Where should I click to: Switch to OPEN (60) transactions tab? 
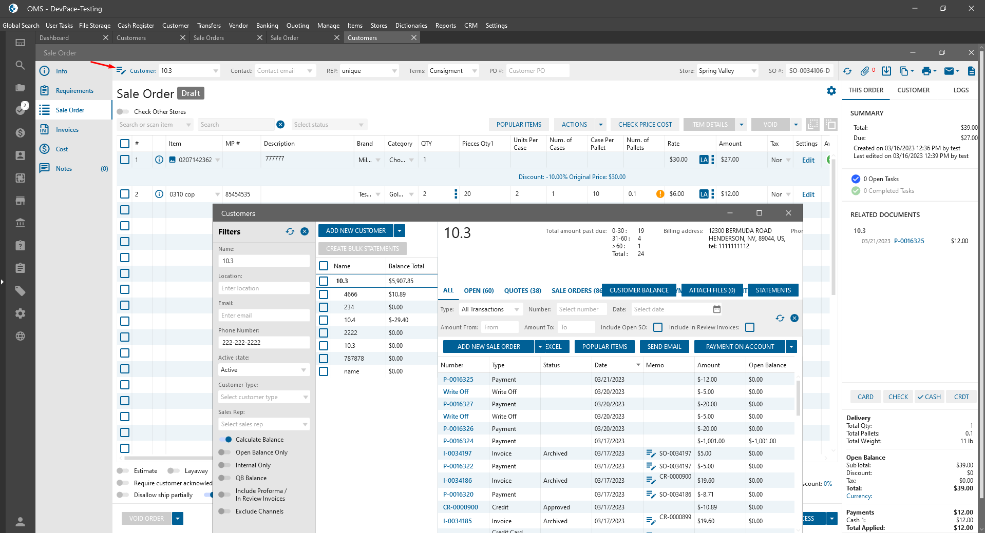click(479, 291)
